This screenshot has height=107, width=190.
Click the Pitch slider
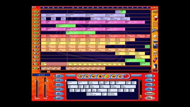45,87
